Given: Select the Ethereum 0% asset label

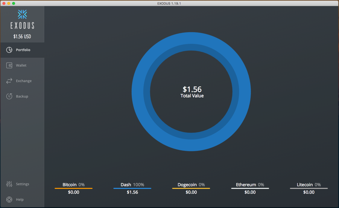Looking at the screenshot, I should click(x=250, y=185).
